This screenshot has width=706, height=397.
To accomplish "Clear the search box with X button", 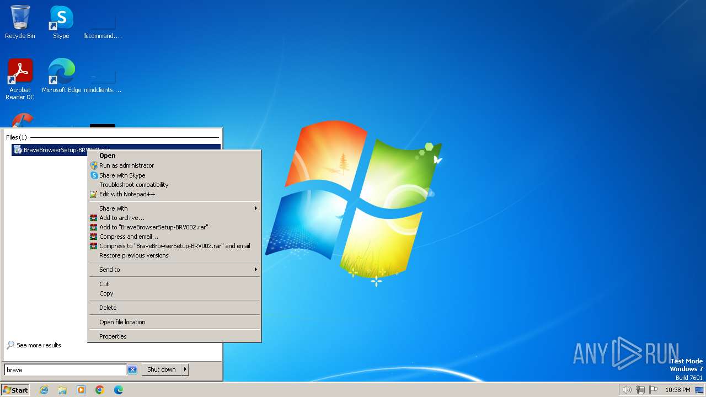I will (132, 370).
